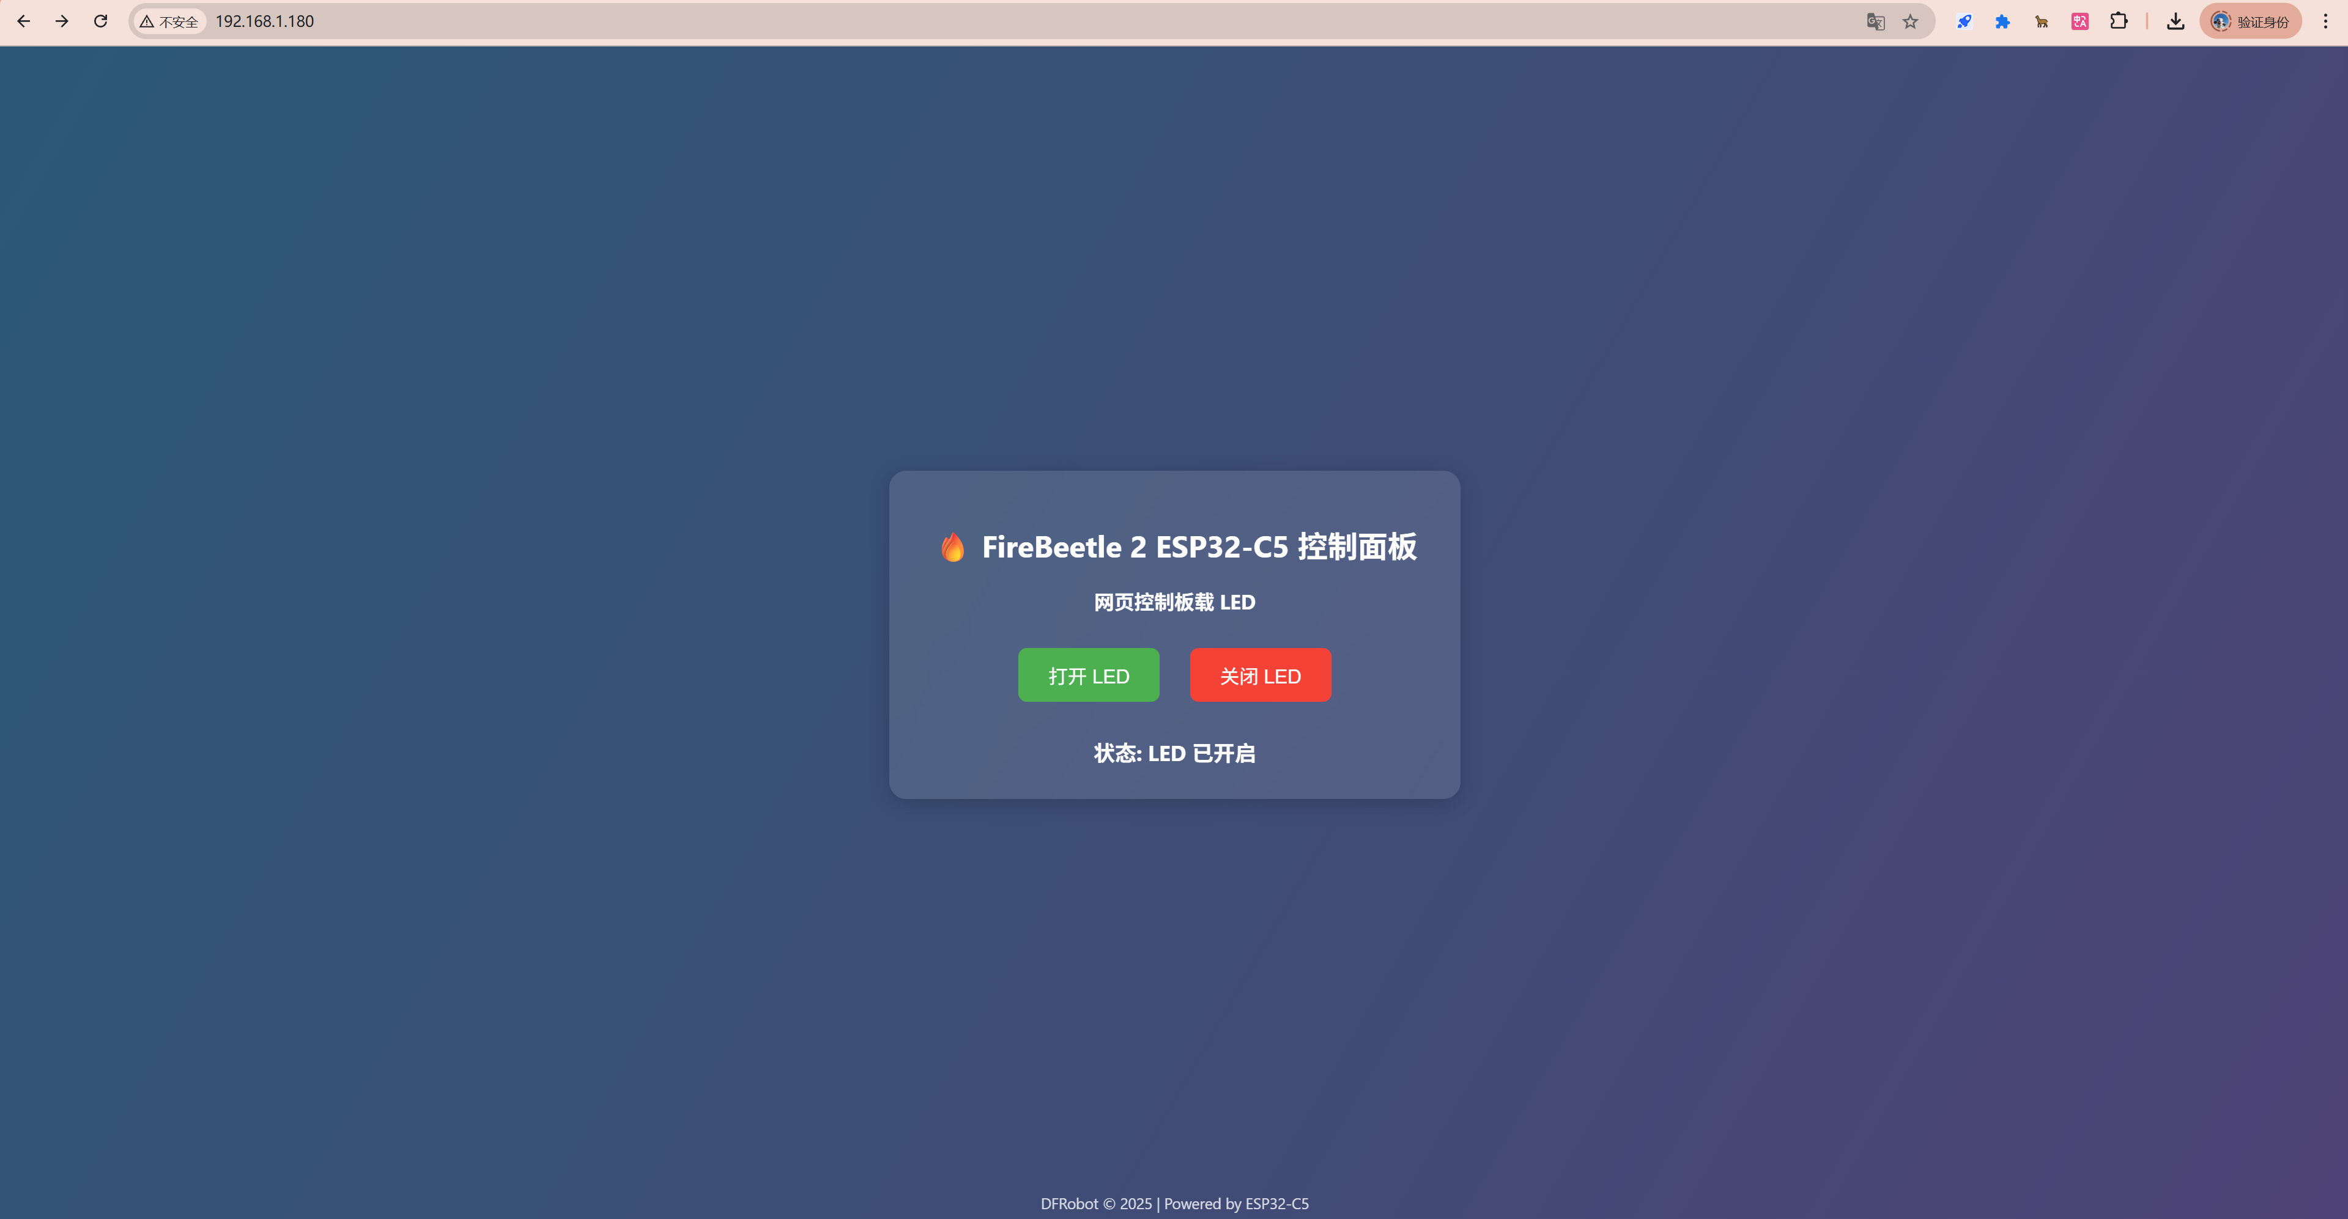Open the downloads tray
The height and width of the screenshot is (1219, 2348).
click(2176, 21)
